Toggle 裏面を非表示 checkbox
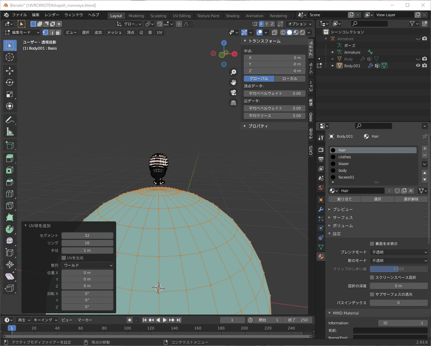 click(x=372, y=244)
